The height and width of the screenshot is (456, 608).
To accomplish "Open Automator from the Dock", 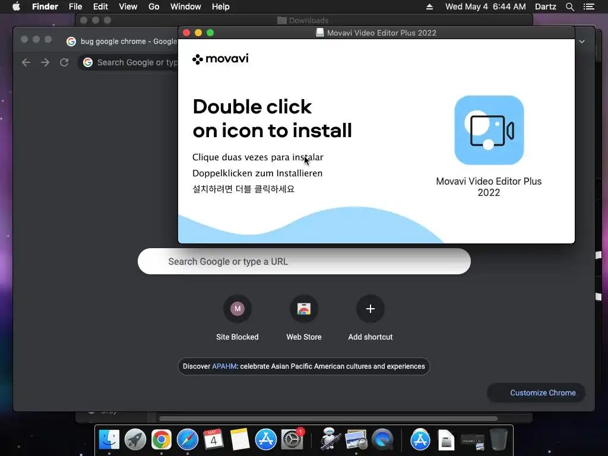I will (x=330, y=439).
